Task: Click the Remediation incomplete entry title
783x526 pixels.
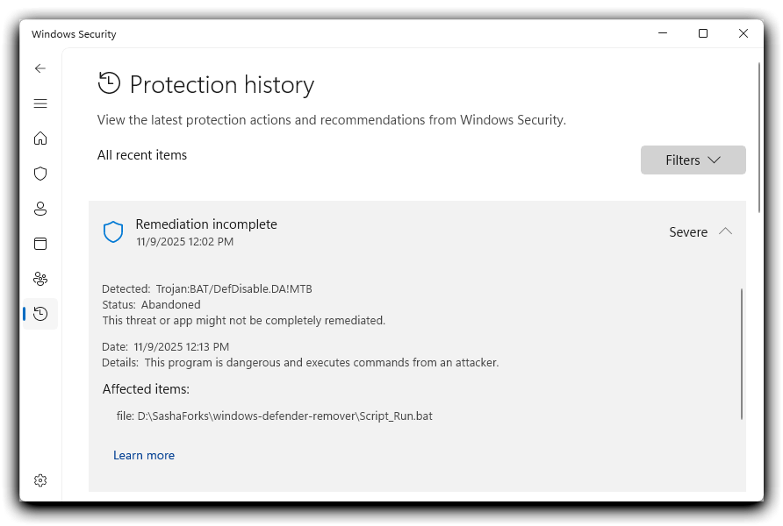Action: [x=206, y=224]
